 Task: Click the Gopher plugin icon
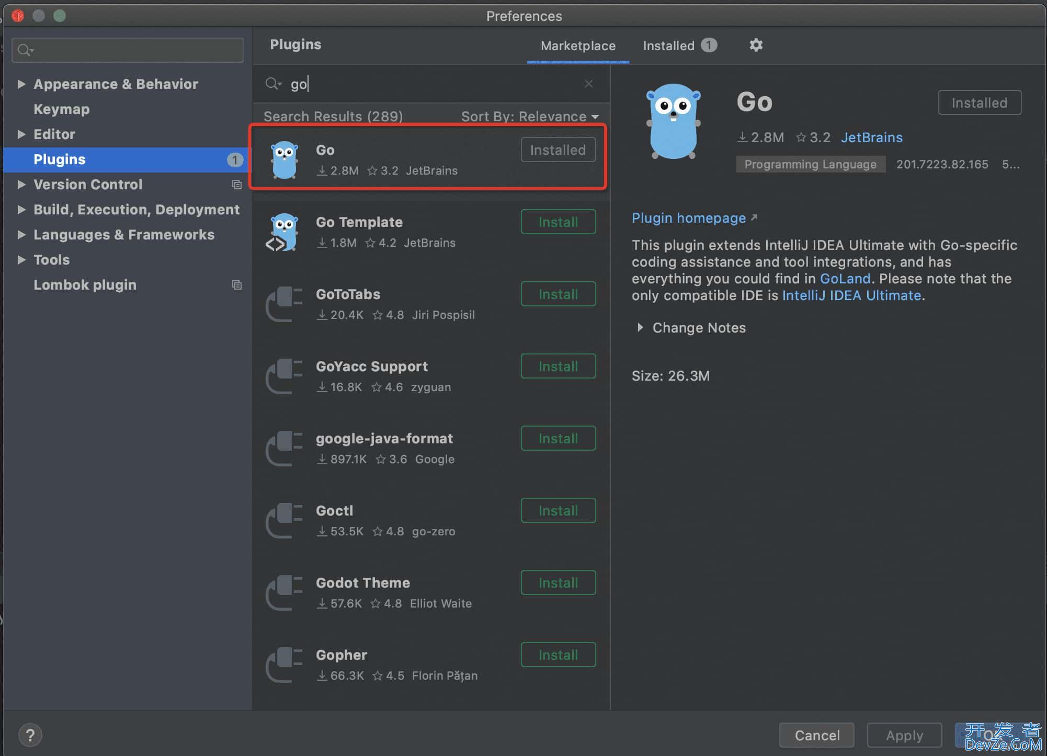[x=284, y=665]
